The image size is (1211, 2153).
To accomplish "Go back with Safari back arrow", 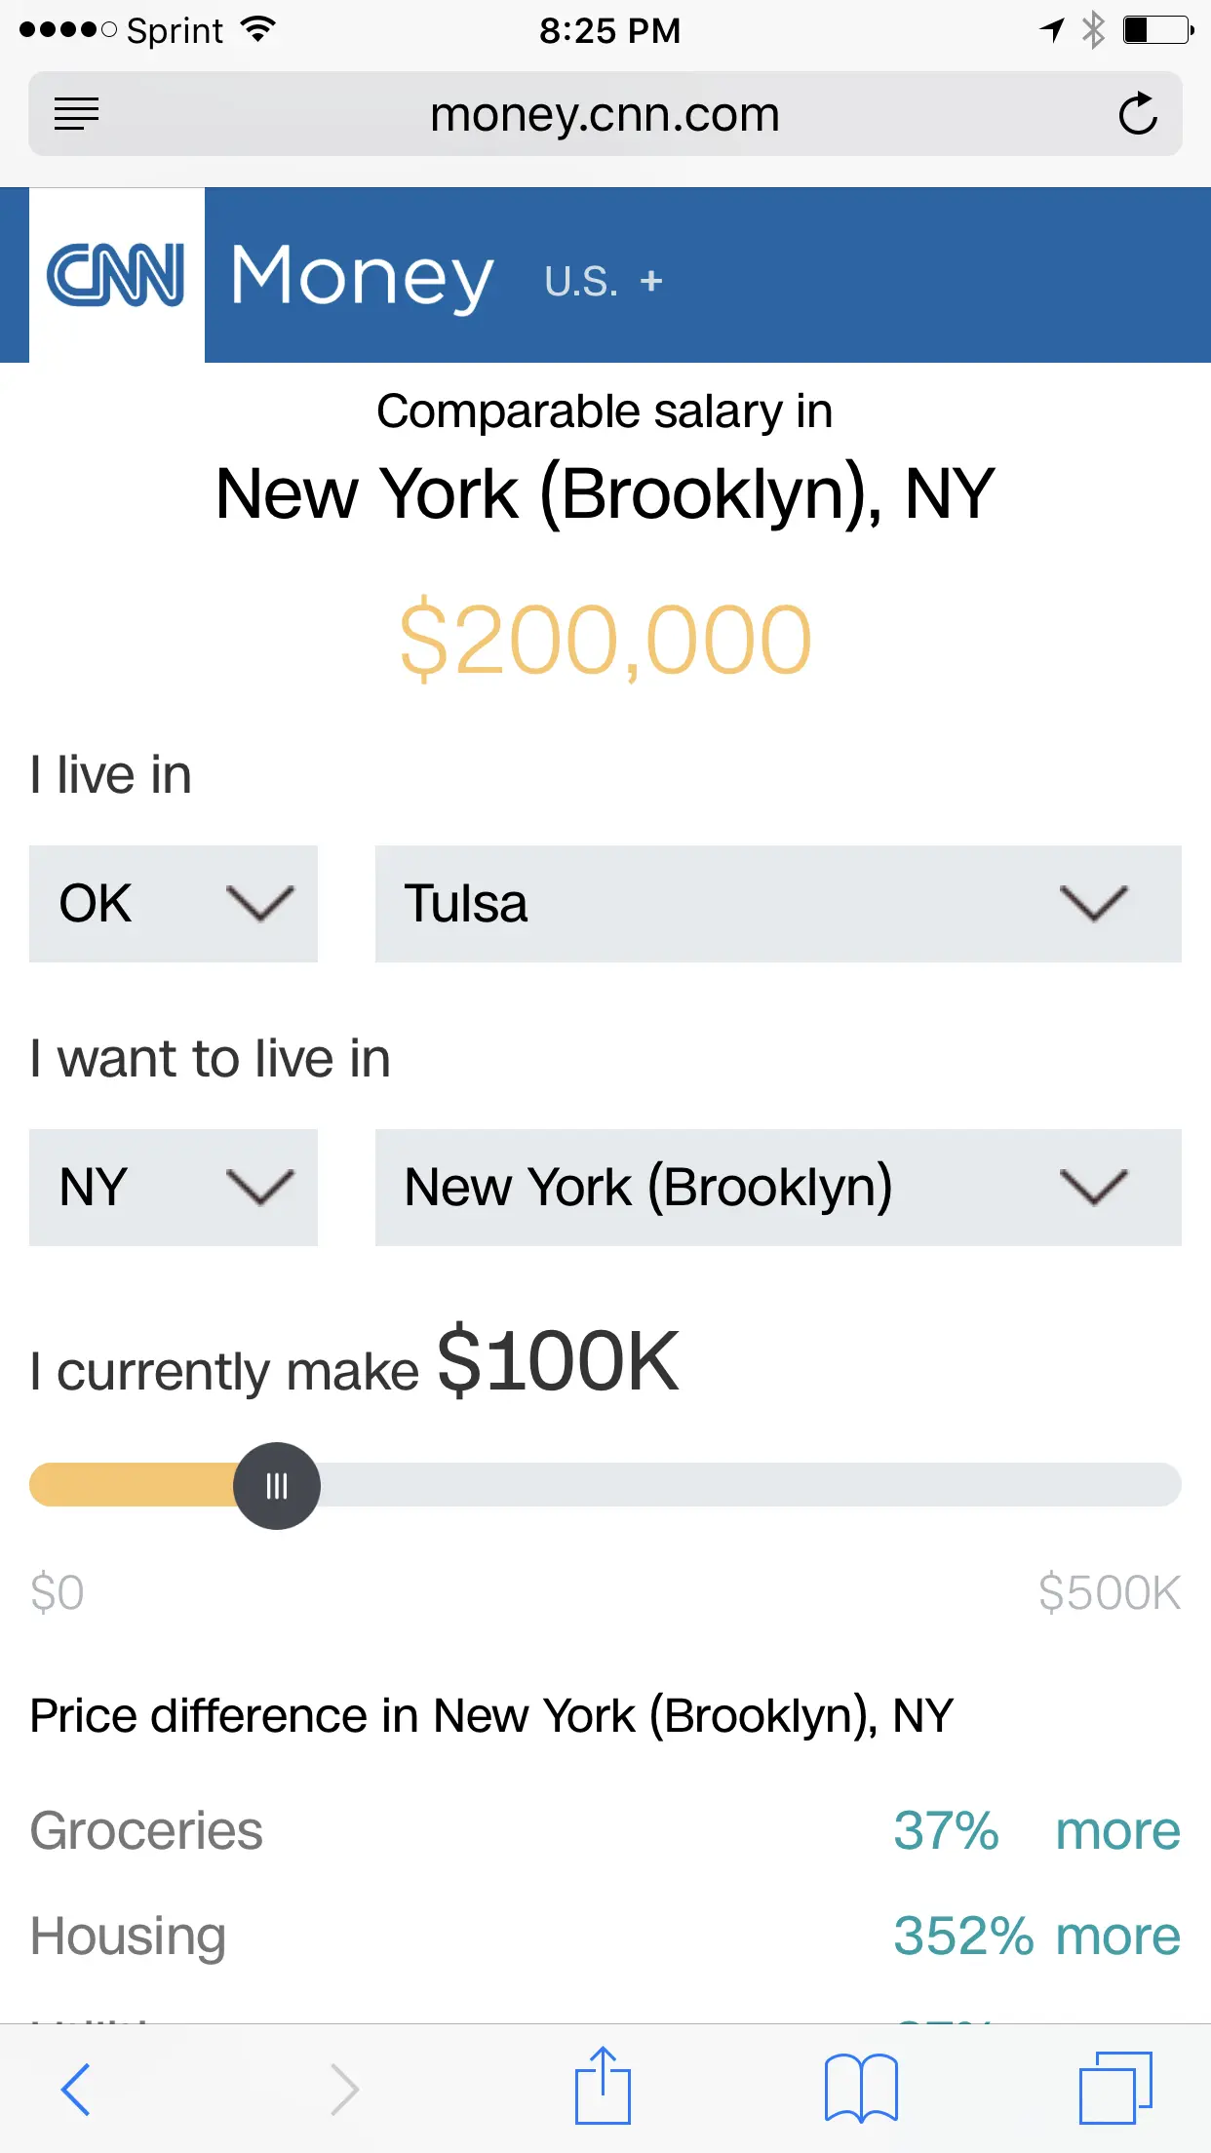I will point(76,2089).
